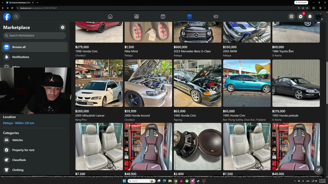Open the Classifieds category
The image size is (328, 184).
click(35, 160)
